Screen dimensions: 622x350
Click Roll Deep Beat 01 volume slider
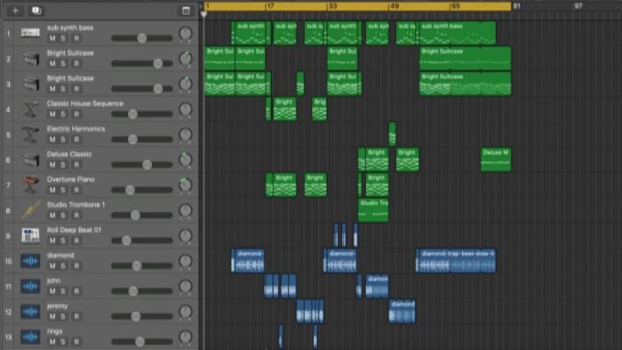pyautogui.click(x=142, y=241)
